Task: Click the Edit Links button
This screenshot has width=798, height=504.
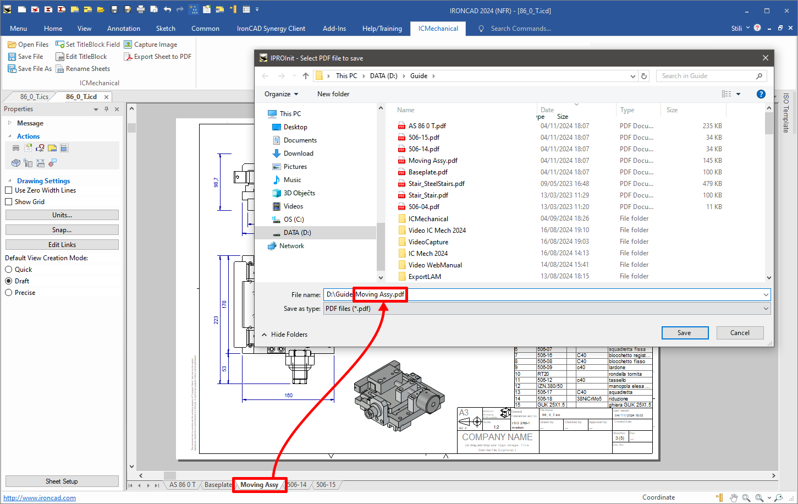Action: 62,245
